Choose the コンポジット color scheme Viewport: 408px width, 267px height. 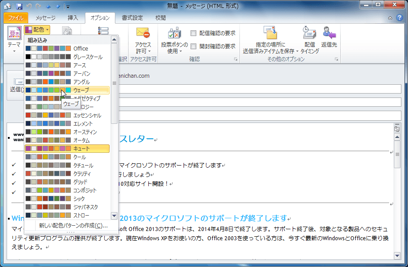pyautogui.click(x=67, y=191)
